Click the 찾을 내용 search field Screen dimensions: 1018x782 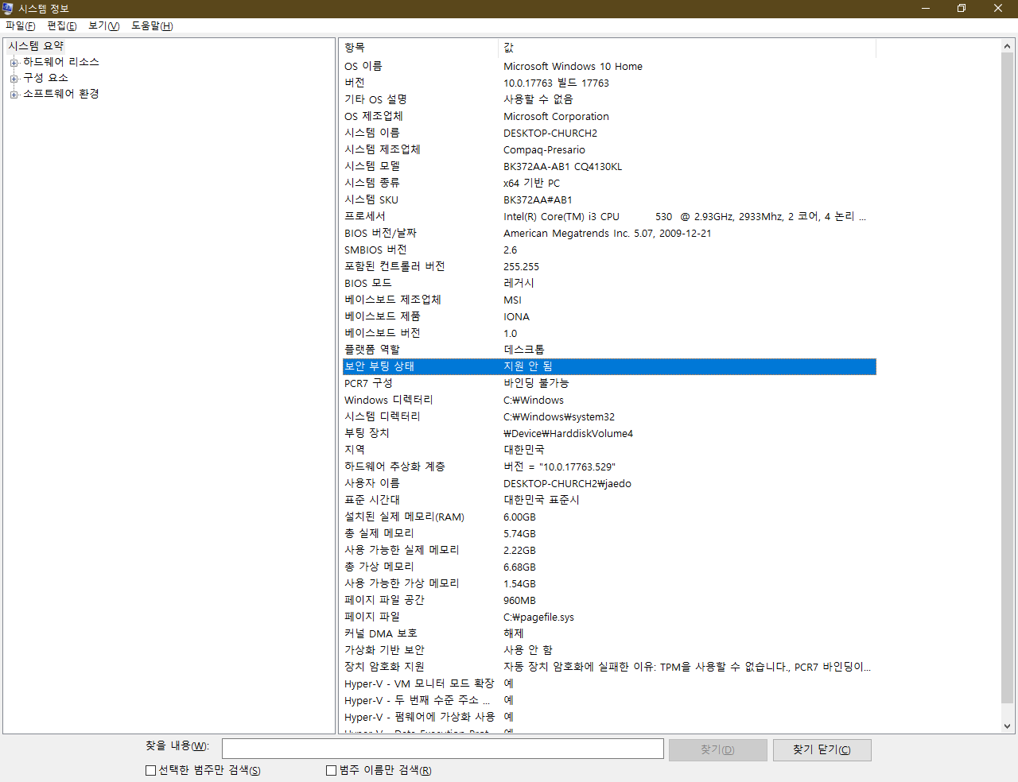[443, 749]
